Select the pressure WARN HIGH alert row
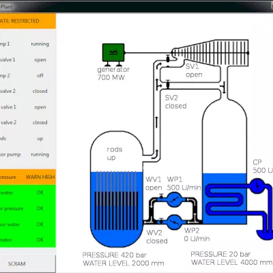This screenshot has width=273, height=273. click(28, 177)
